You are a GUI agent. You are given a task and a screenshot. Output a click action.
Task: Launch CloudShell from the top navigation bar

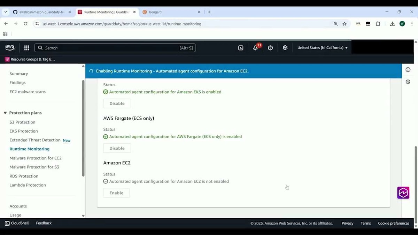(241, 48)
